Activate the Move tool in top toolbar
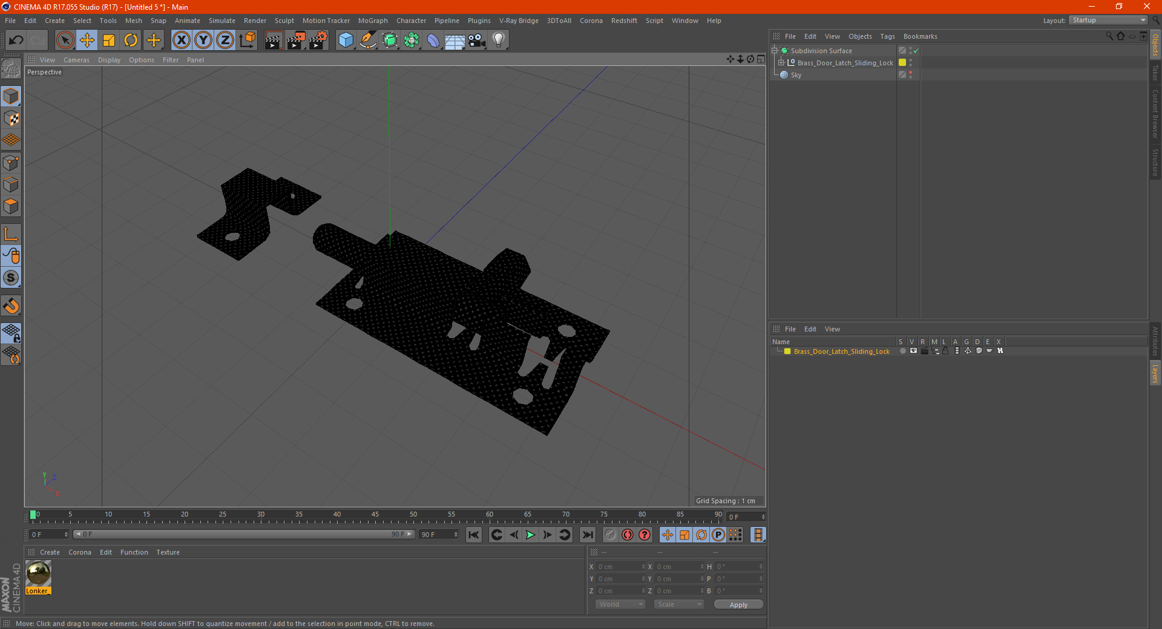This screenshot has height=629, width=1162. [x=87, y=41]
